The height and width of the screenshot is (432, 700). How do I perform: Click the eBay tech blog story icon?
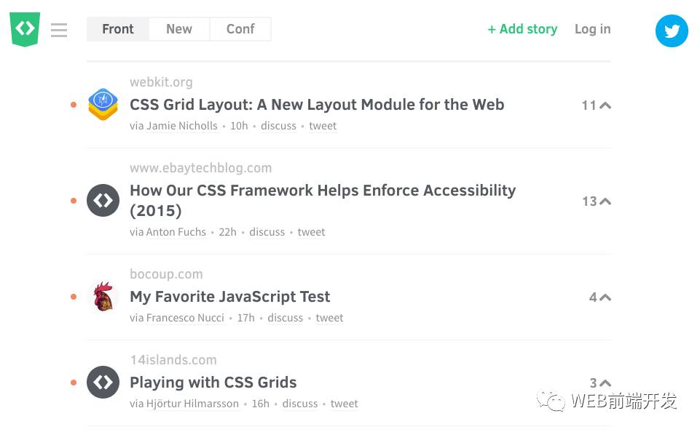(103, 201)
